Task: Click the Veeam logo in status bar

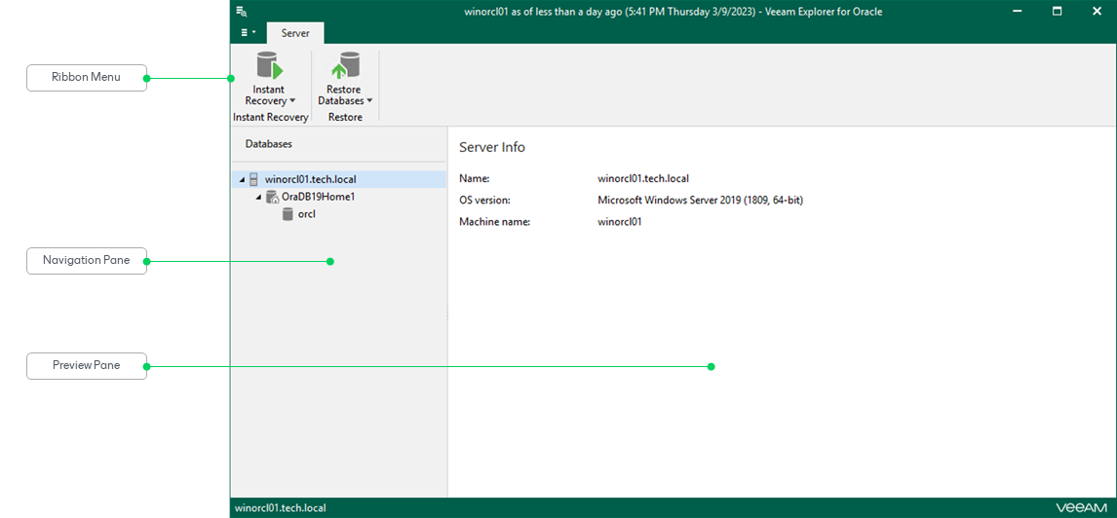Action: (1081, 508)
